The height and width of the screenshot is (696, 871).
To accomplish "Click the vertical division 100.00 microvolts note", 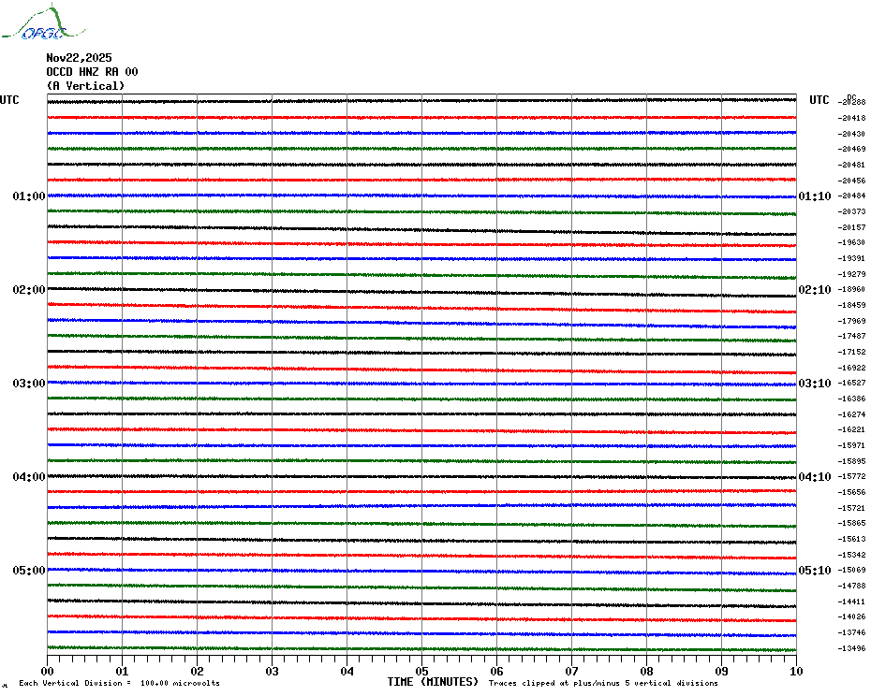I will pyautogui.click(x=119, y=684).
